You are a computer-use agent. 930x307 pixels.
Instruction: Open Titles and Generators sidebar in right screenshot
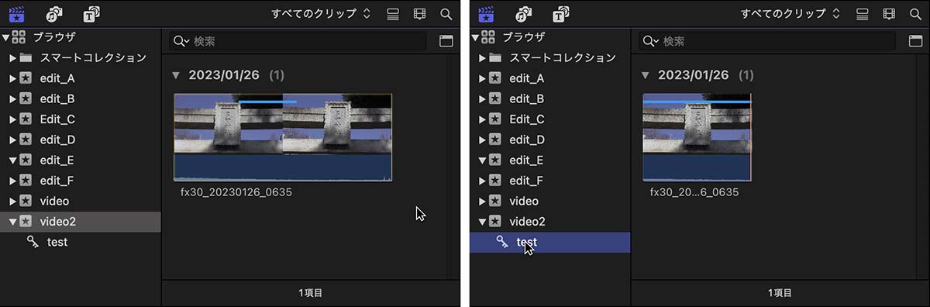click(x=561, y=14)
